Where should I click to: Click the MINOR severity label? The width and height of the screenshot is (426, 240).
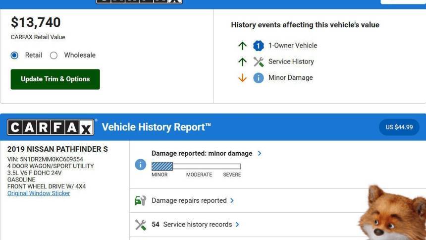coord(160,175)
